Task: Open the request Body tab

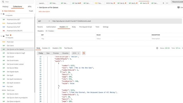Action: (x=74, y=27)
